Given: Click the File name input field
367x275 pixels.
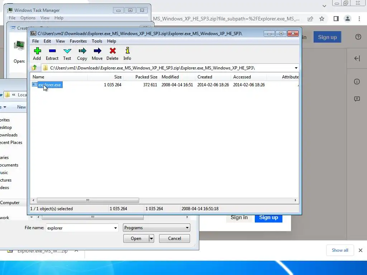Looking at the screenshot, I should tap(80, 228).
